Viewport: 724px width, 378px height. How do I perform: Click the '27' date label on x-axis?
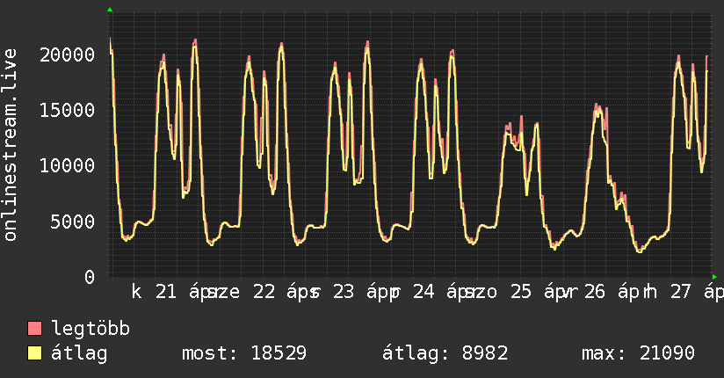tap(681, 292)
